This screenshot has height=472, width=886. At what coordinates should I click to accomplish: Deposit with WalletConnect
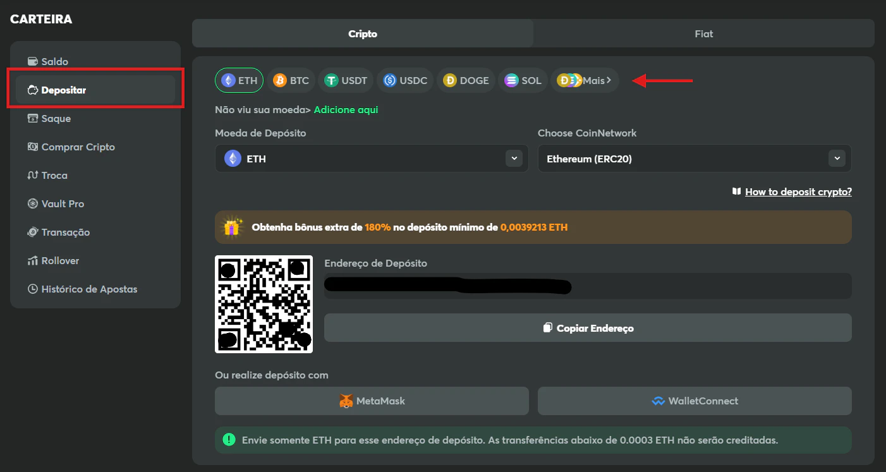[x=695, y=401]
